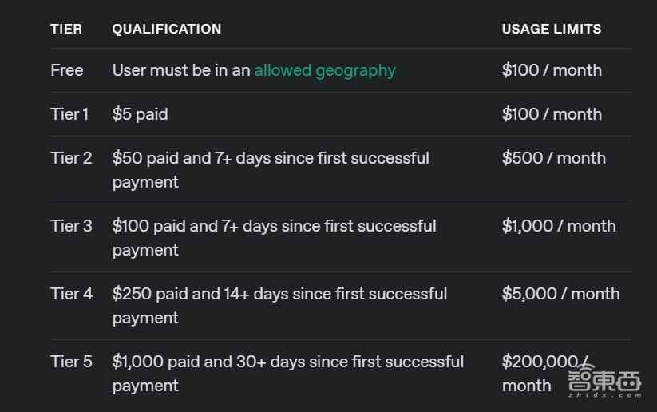Viewport: 657px width, 412px height.
Task: Select the Tier 1 row label
Action: pos(70,114)
